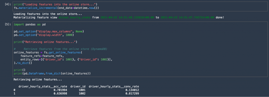
Task: Click the display.max_columns set_option line
Action: click(x=49, y=32)
